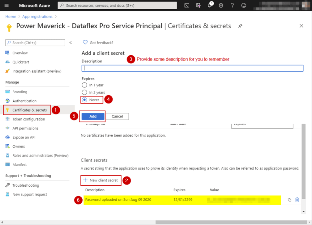Open Cloud Shell from top bar
This screenshot has width=312, height=225.
tap(187, 5)
